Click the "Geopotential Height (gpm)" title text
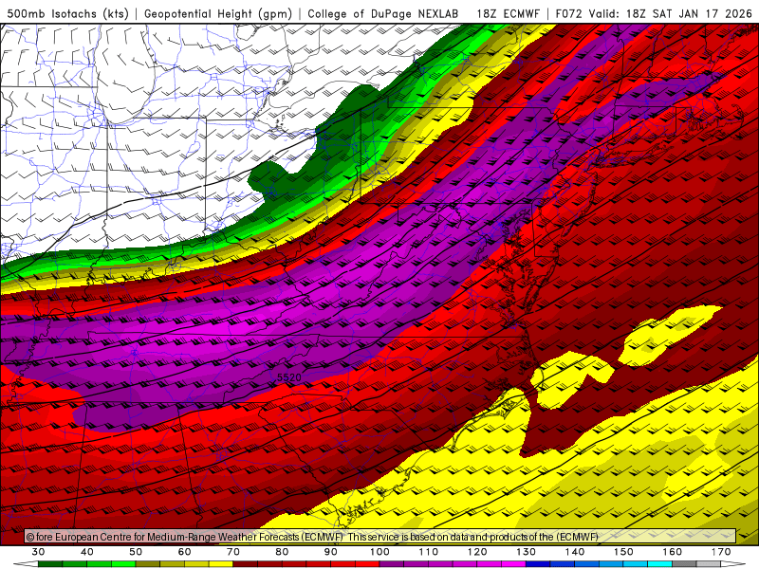 pos(218,14)
